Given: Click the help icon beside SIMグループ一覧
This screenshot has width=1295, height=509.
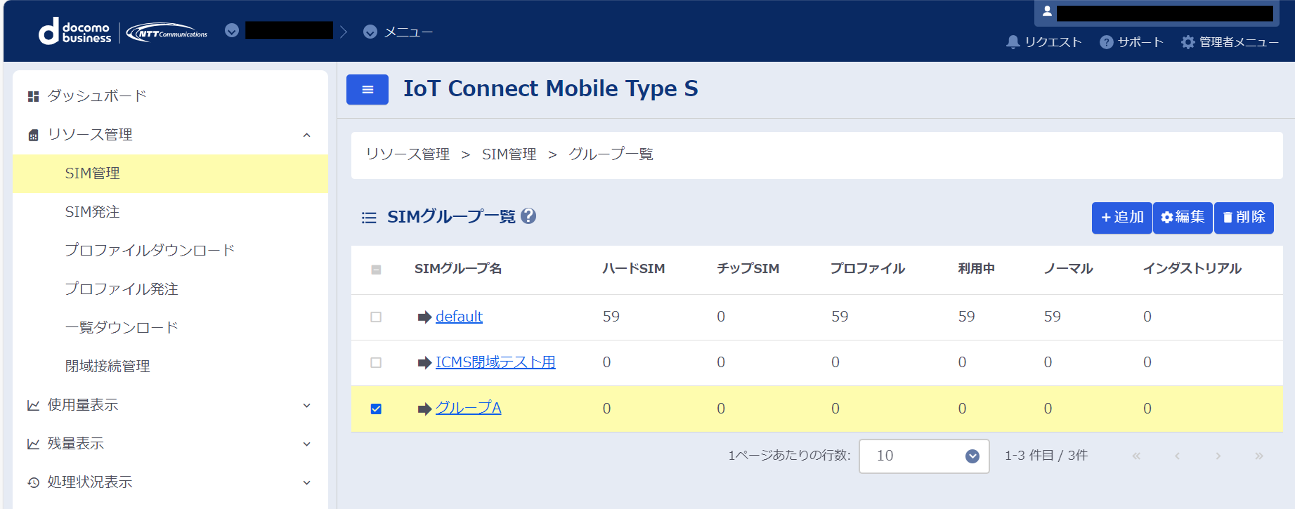Looking at the screenshot, I should 528,216.
